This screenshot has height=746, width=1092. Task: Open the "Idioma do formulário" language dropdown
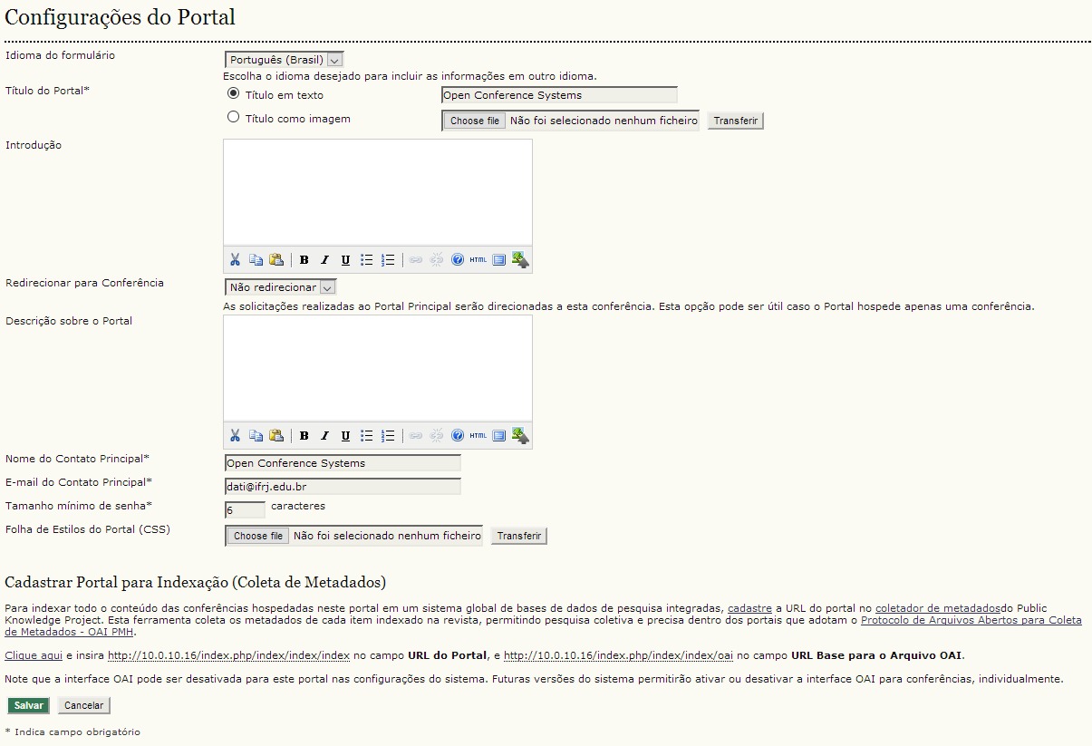pos(284,60)
